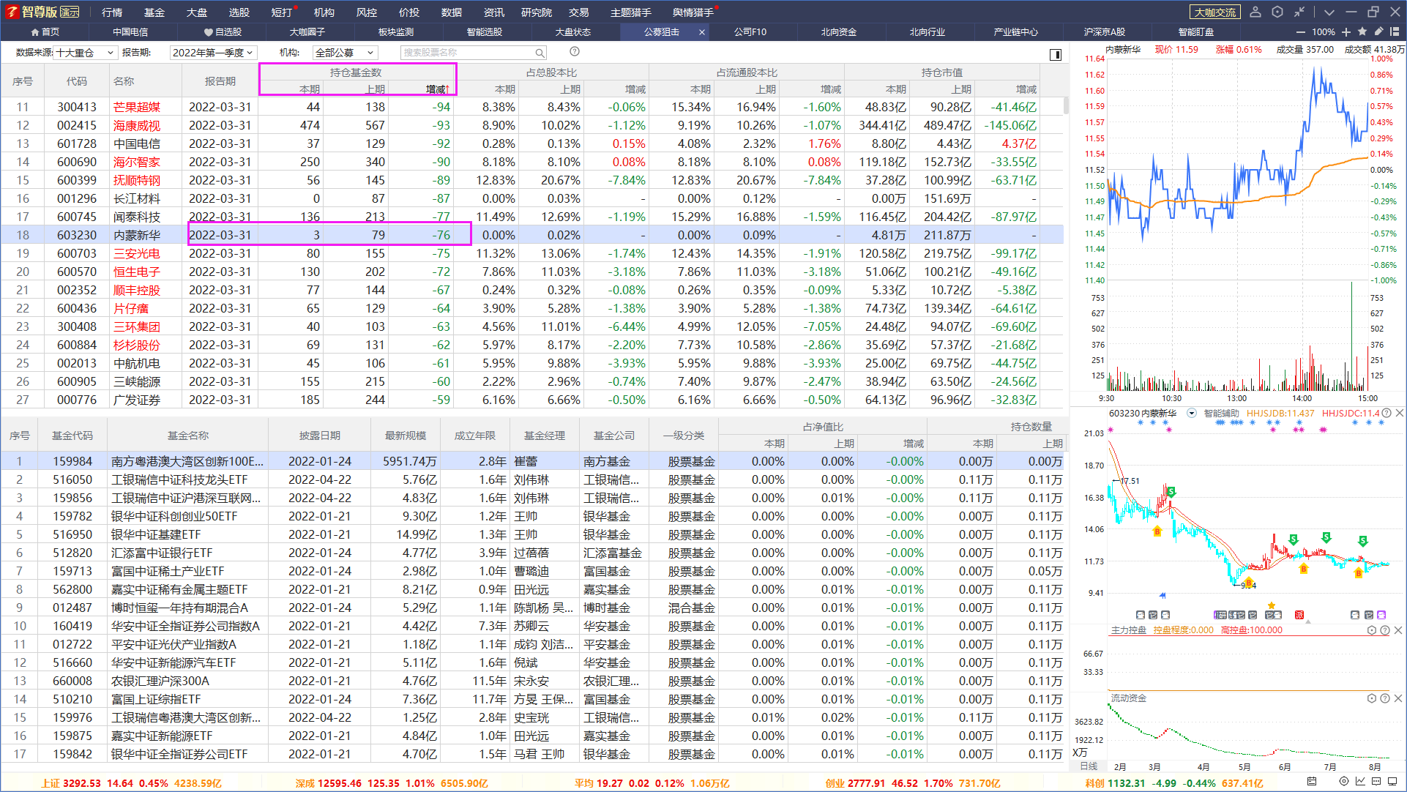
Task: Click the gold star marker on K-line chart
Action: click(x=1272, y=605)
